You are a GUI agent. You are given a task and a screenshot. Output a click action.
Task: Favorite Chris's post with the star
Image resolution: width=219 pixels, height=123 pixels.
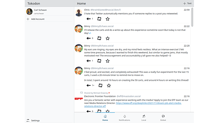107,19
